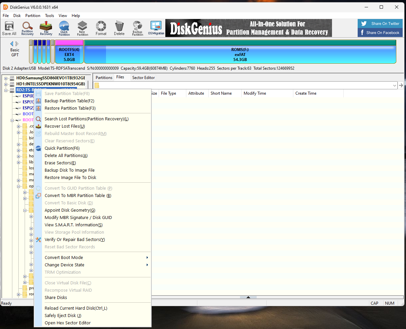Select the Files tab

click(120, 77)
